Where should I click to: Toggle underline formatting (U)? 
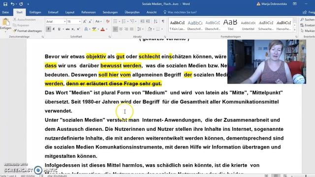(59, 29)
